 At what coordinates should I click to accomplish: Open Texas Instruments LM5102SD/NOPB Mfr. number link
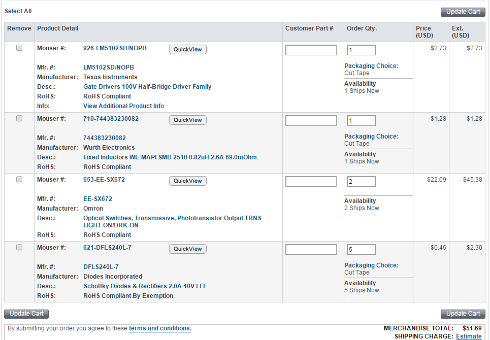coord(109,67)
